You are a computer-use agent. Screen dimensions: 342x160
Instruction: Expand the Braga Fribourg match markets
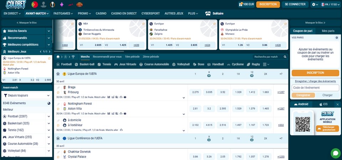pyautogui.click(x=184, y=98)
